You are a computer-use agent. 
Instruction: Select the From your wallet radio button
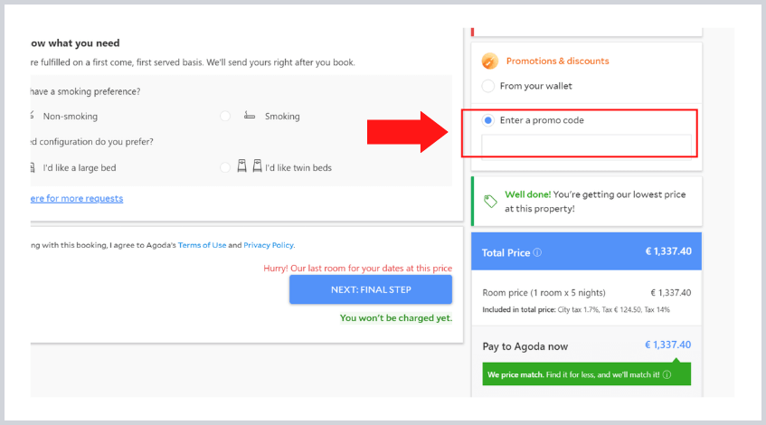488,86
